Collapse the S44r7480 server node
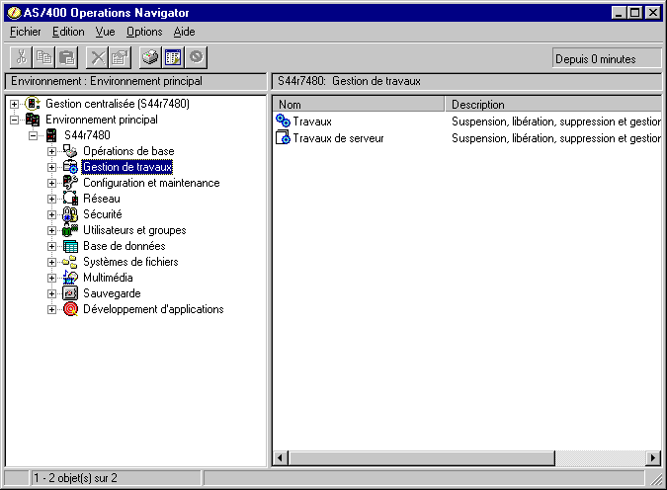Screen dimensions: 667x490 pyautogui.click(x=33, y=135)
